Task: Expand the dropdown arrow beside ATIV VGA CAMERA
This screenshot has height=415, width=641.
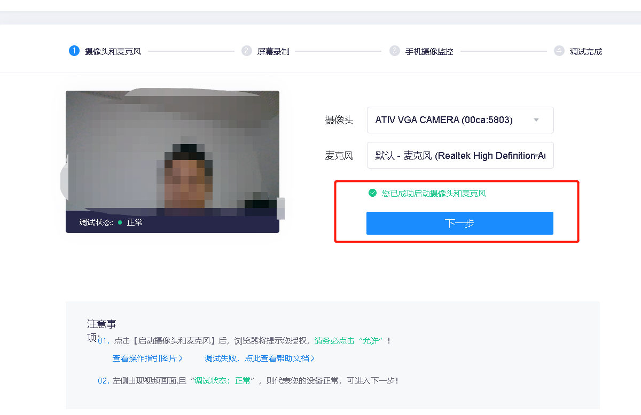Action: 536,120
